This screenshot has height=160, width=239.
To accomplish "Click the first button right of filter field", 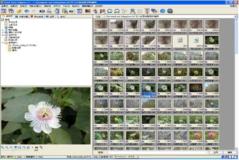I will (x=216, y=153).
